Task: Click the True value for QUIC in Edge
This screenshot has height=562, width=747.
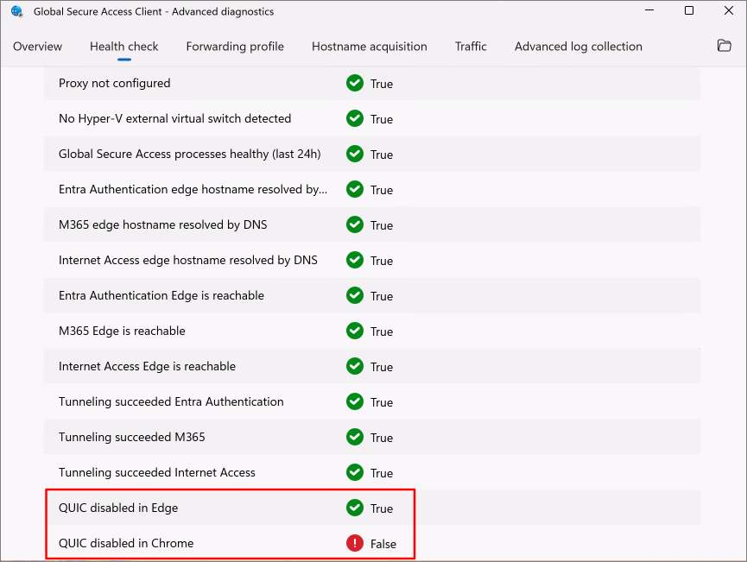Action: tap(382, 508)
